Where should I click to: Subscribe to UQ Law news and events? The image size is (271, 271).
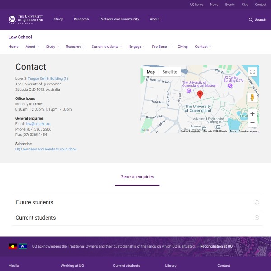coord(46,149)
